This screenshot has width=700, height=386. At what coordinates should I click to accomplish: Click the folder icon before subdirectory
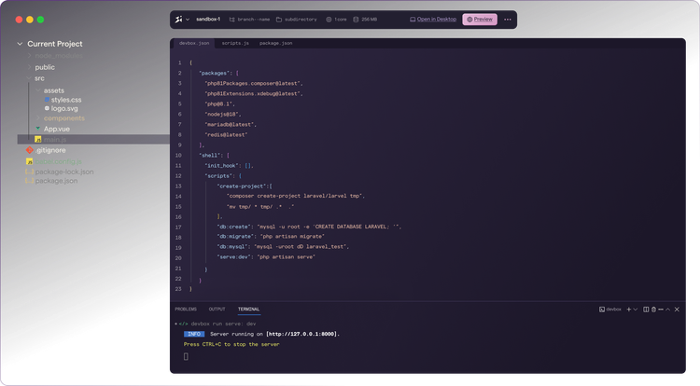click(x=279, y=20)
